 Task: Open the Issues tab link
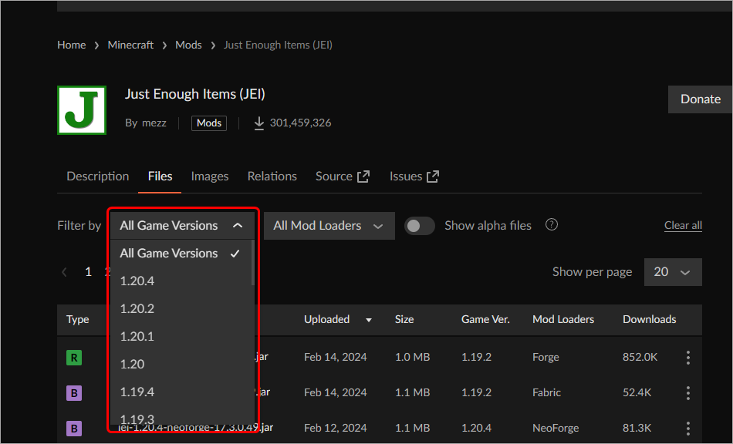point(414,177)
